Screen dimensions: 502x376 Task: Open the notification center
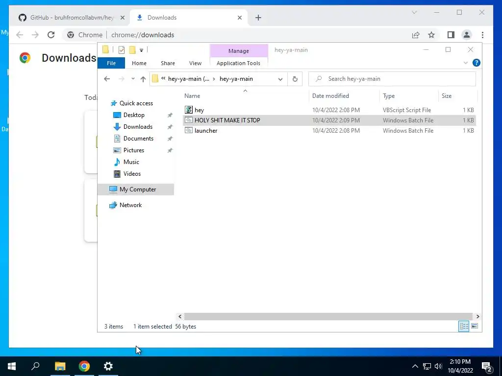pyautogui.click(x=487, y=366)
